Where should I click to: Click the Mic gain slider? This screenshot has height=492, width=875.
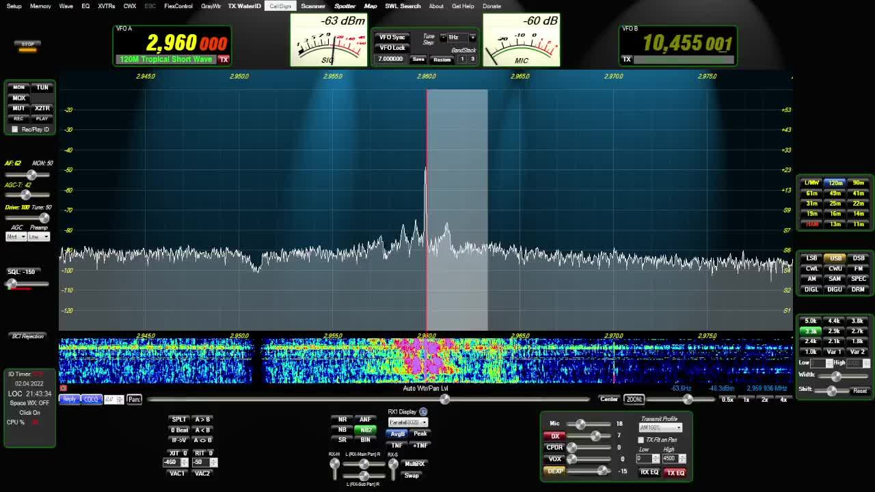[x=589, y=424]
